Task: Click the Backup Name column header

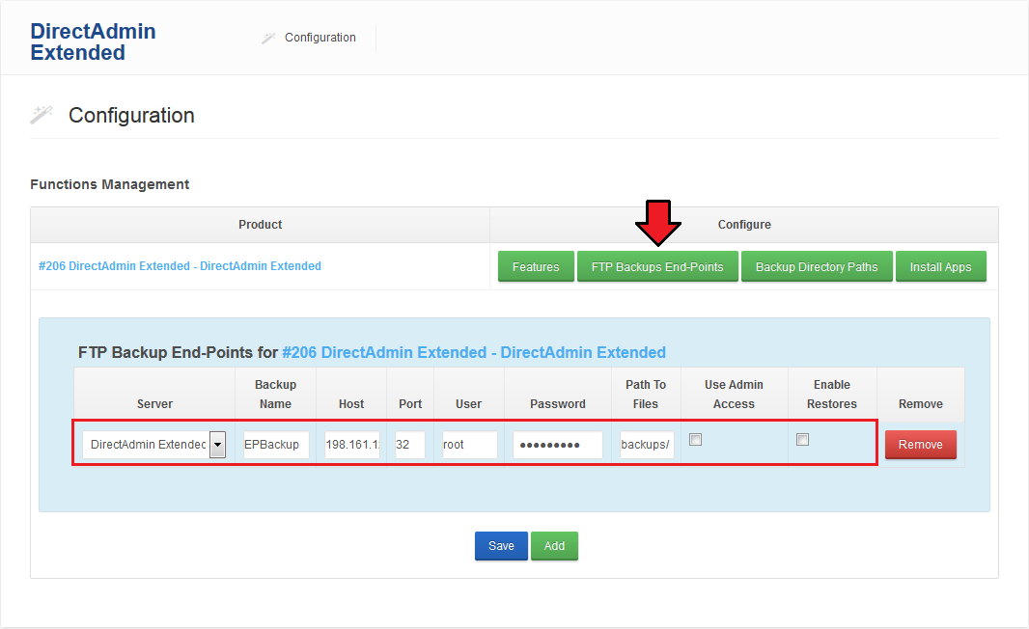Action: (x=276, y=395)
